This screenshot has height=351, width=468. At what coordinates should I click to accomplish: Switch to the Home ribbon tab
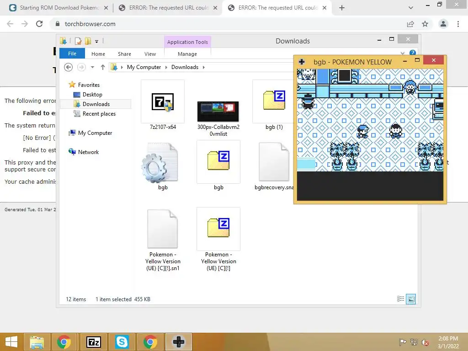coord(98,54)
